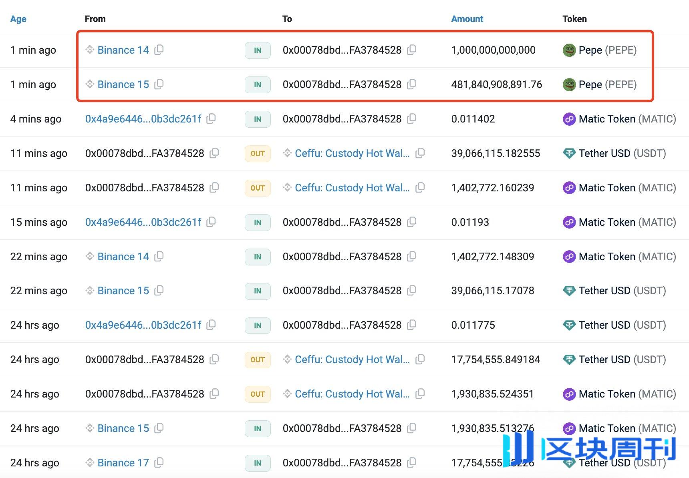
Task: Open Binance 14 in the Pepe 1,000,000,000,000 row
Action: tap(123, 50)
